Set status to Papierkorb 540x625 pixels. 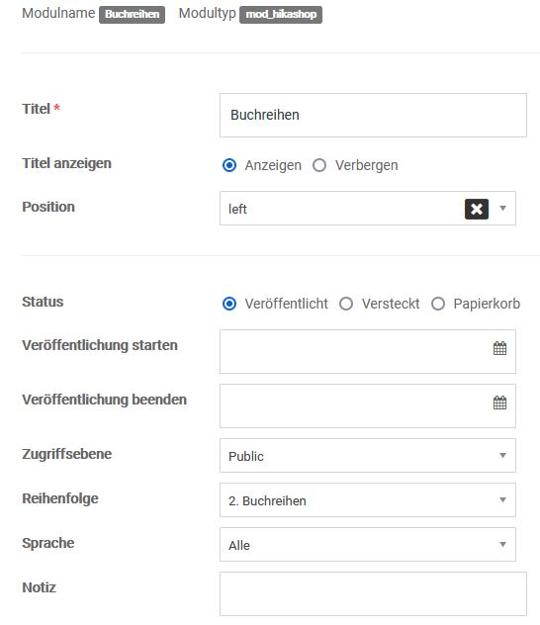(x=438, y=304)
